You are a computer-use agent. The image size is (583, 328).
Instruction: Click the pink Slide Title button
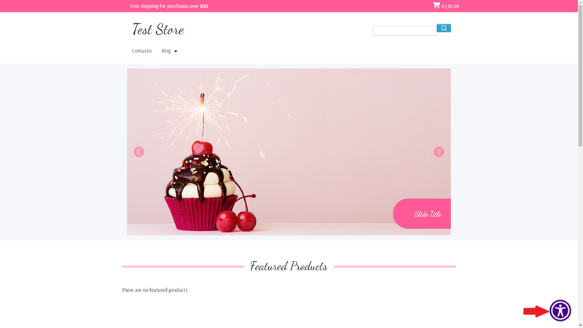tap(422, 214)
